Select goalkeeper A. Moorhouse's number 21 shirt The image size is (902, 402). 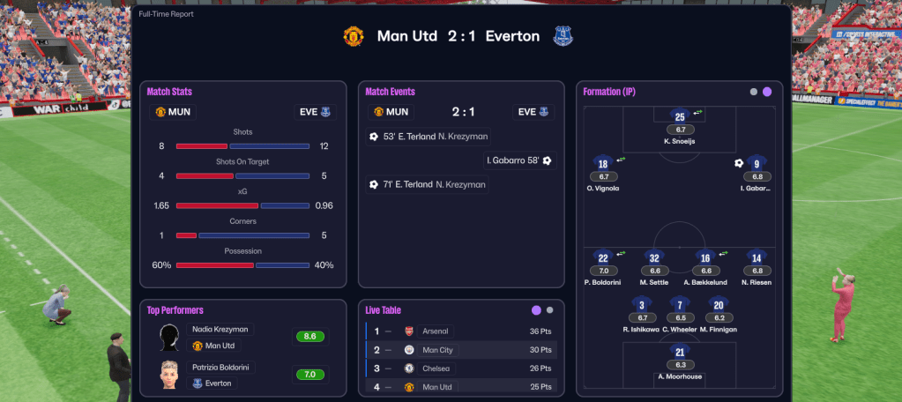tap(679, 352)
